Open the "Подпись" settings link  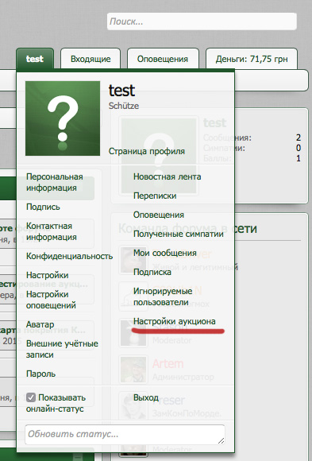(43, 207)
